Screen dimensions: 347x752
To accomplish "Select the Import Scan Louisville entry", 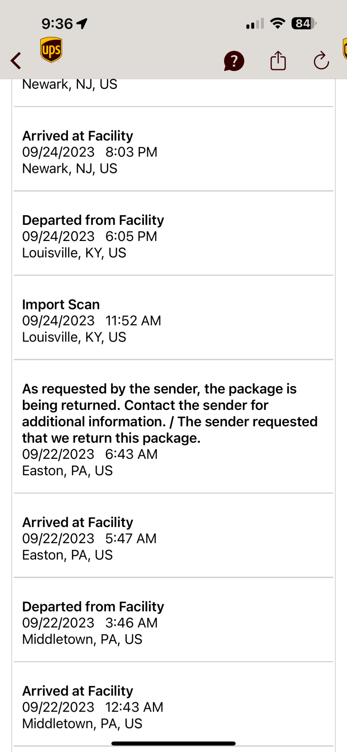I will coord(174,317).
